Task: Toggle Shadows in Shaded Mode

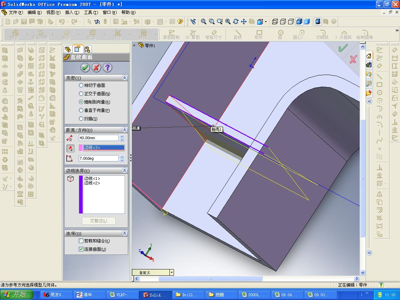Action: coord(318,22)
